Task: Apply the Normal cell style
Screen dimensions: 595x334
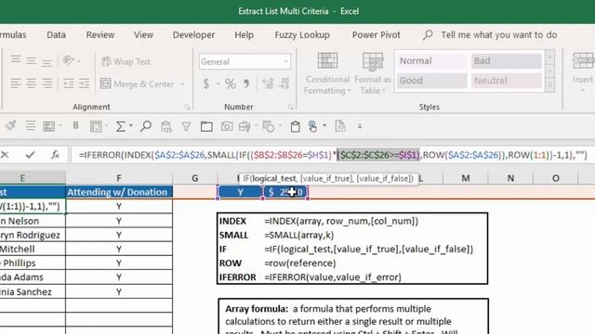Action: [431, 61]
